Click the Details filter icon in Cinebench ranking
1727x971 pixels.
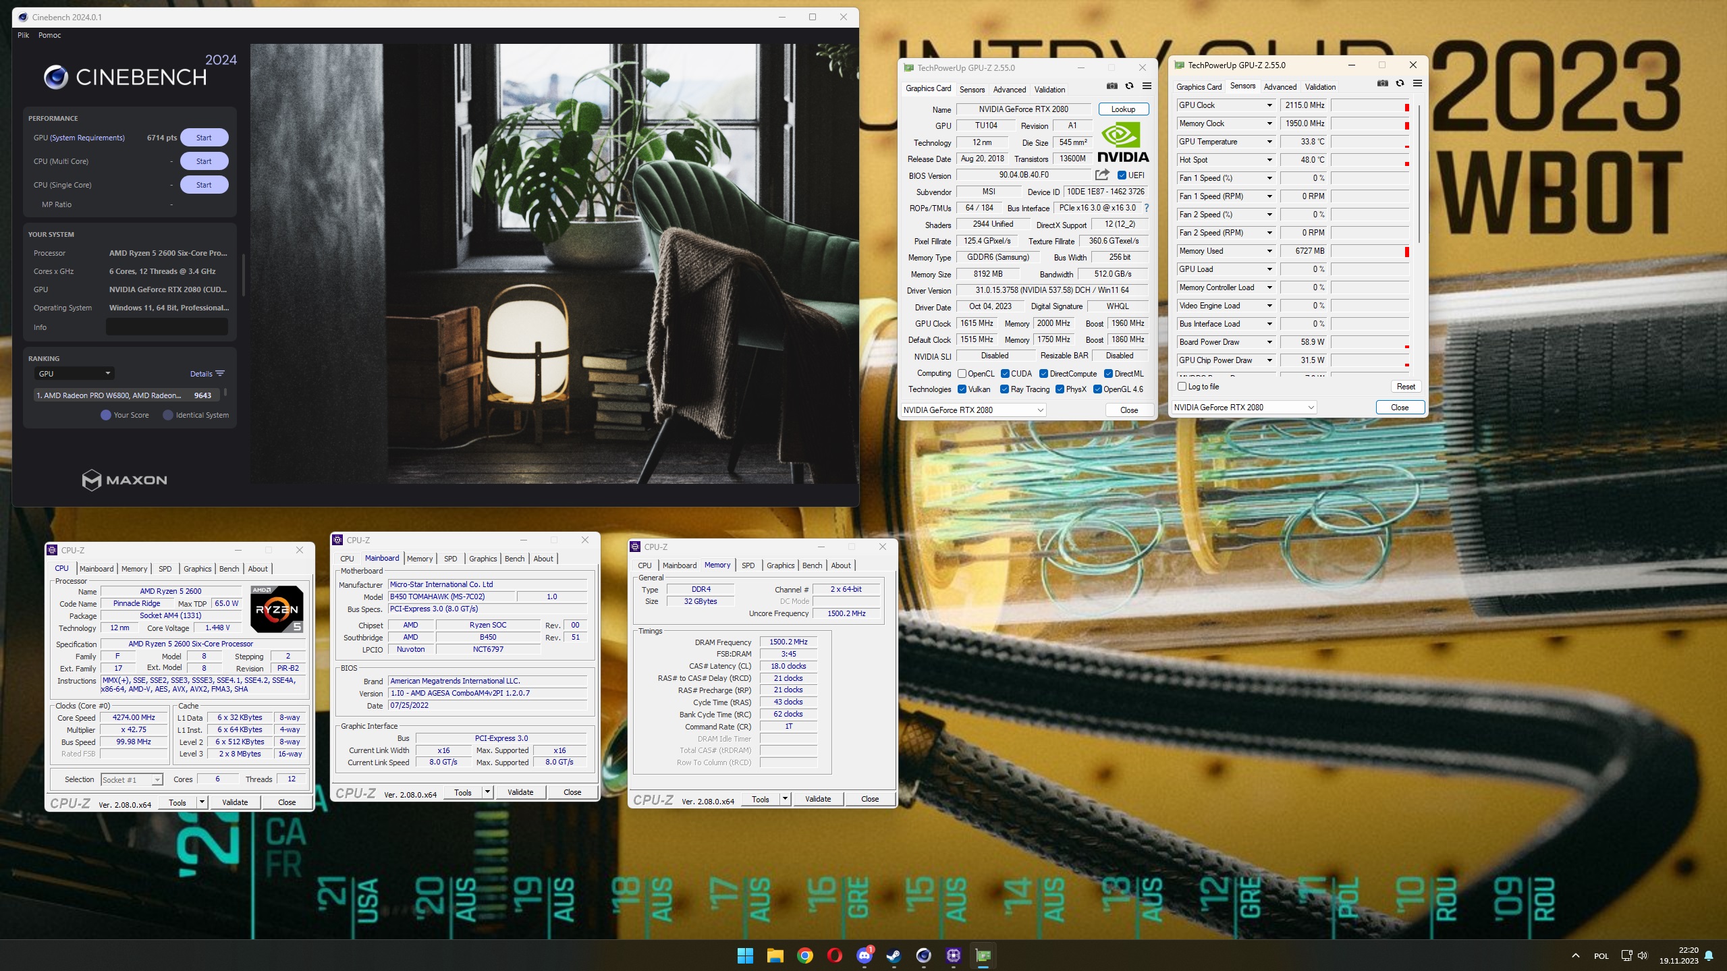[x=220, y=374]
